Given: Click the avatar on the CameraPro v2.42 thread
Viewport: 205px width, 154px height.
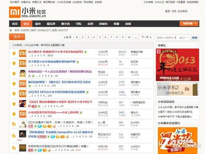Looking at the screenshot, I should coord(23,134).
